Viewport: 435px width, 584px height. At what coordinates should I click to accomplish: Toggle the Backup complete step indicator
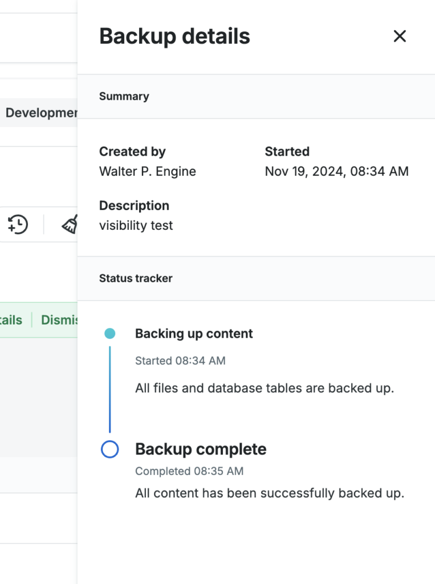click(x=109, y=449)
